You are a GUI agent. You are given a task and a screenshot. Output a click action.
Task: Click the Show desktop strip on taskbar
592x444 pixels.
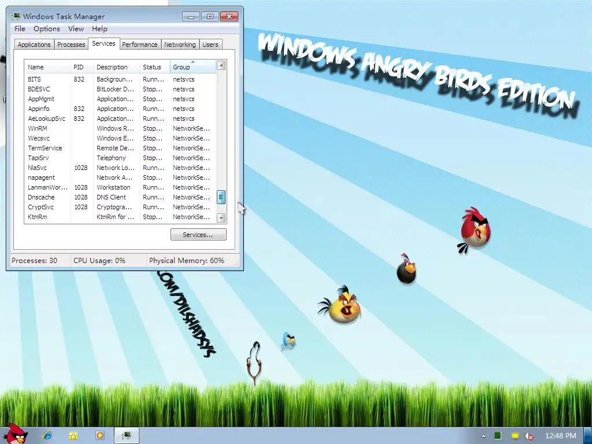(588, 436)
